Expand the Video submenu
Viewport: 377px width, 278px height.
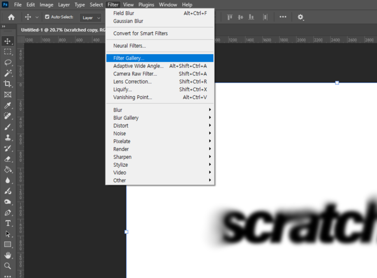click(160, 172)
